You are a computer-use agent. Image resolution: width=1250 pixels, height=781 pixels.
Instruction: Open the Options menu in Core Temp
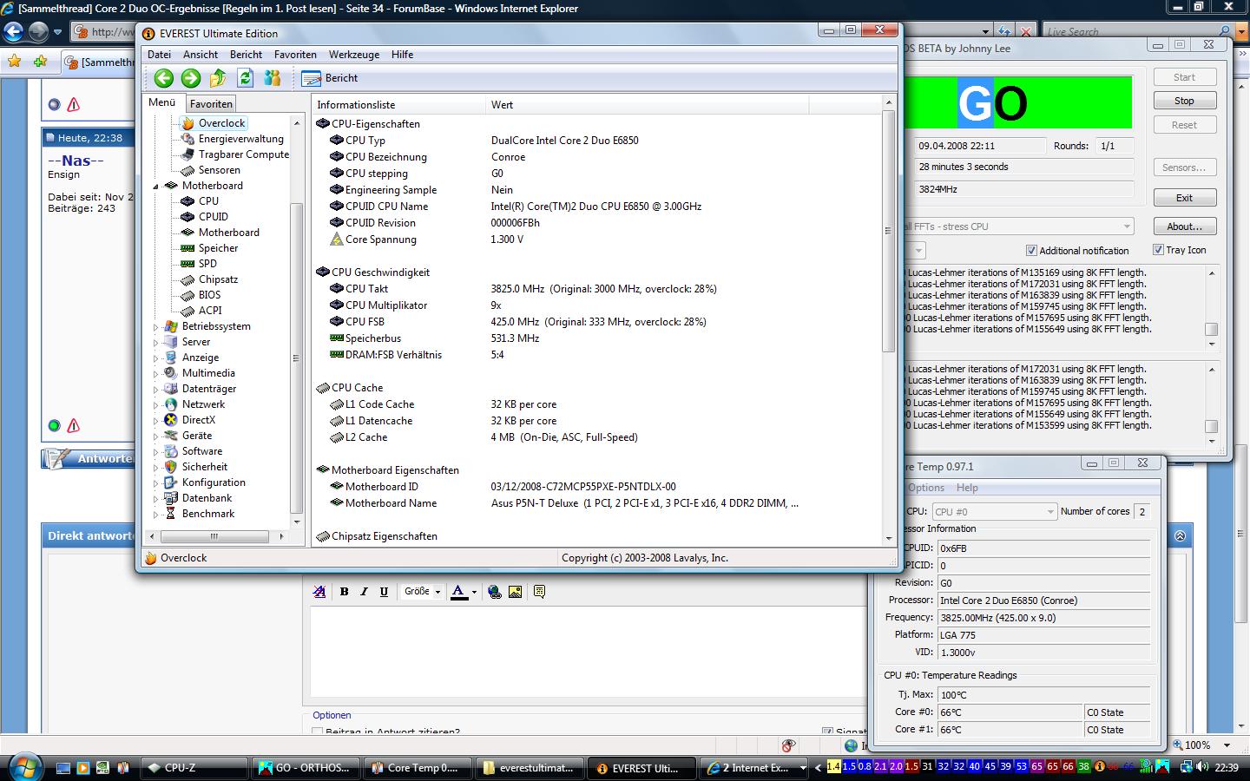926,488
